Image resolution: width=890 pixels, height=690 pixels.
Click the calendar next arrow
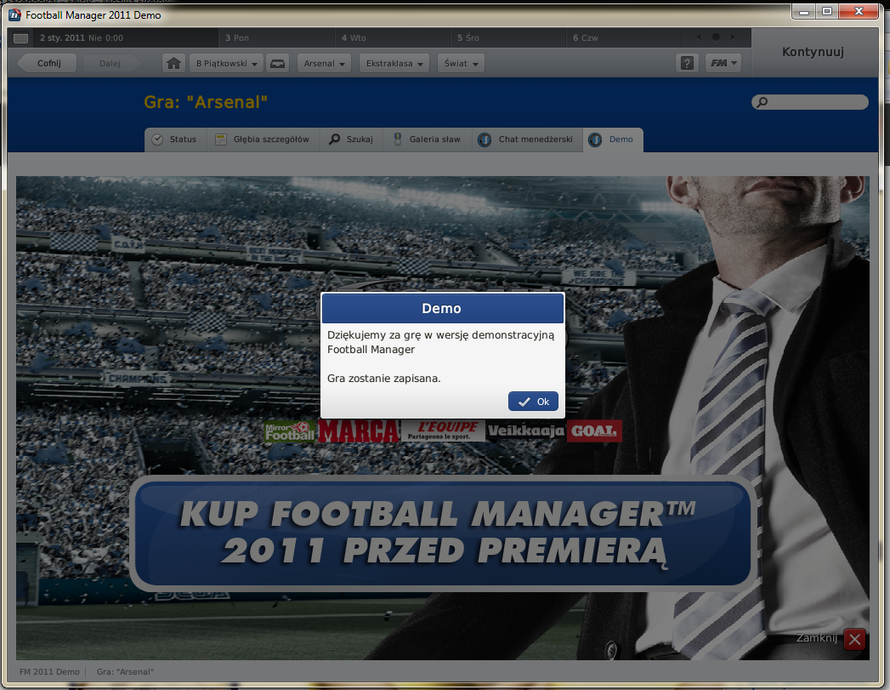733,37
